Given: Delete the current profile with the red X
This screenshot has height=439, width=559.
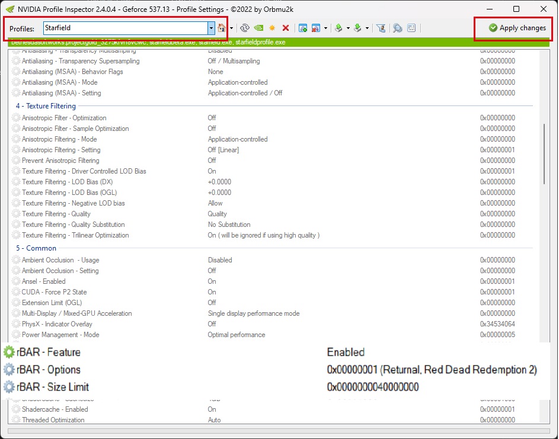Looking at the screenshot, I should [286, 28].
